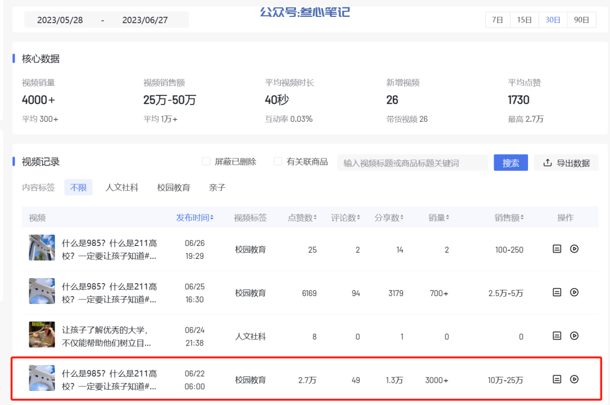Sort by 评论数 column

point(346,218)
